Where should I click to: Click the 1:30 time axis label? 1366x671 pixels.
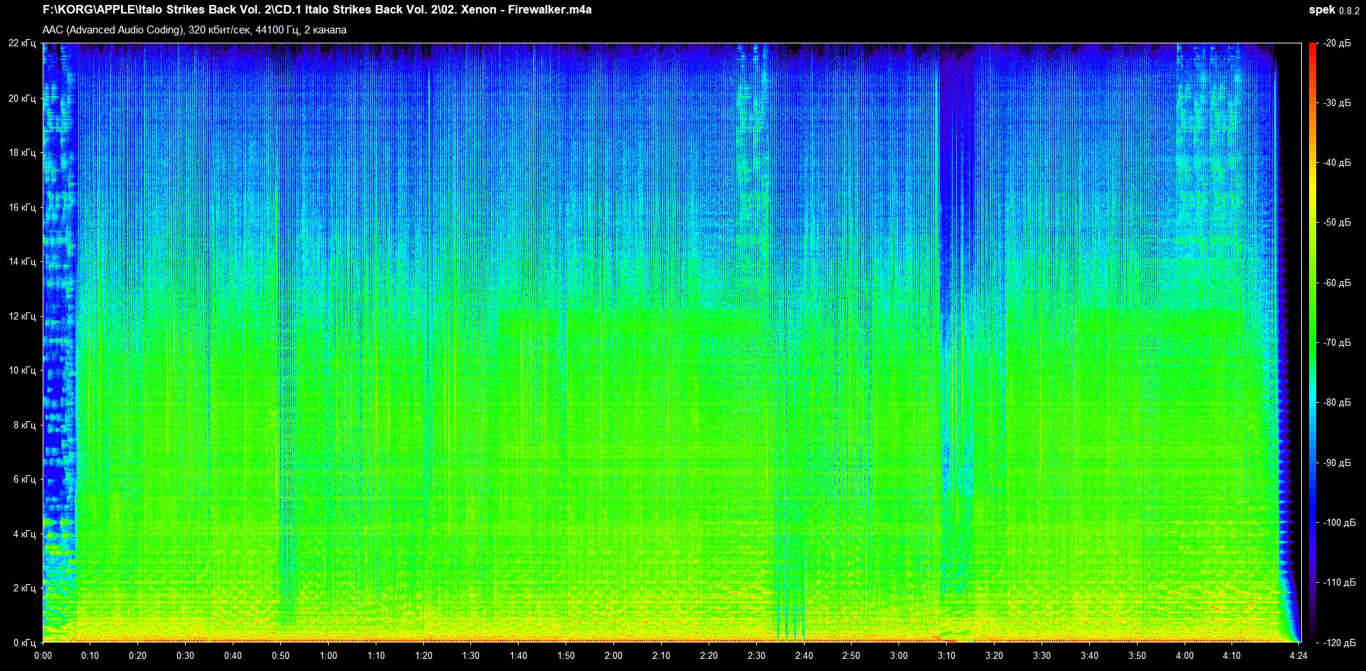pyautogui.click(x=471, y=655)
